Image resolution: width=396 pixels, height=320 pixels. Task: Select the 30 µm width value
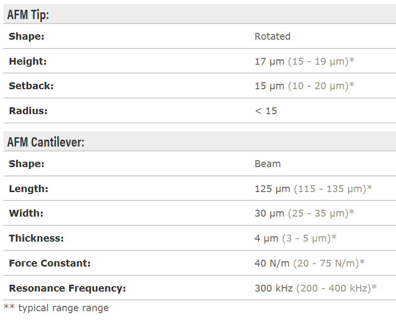(x=269, y=213)
